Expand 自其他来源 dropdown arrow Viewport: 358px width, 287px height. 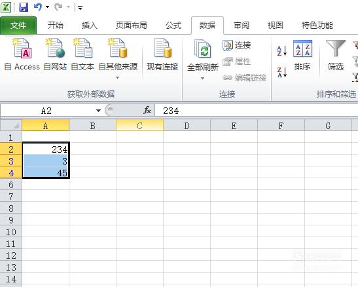(x=118, y=78)
